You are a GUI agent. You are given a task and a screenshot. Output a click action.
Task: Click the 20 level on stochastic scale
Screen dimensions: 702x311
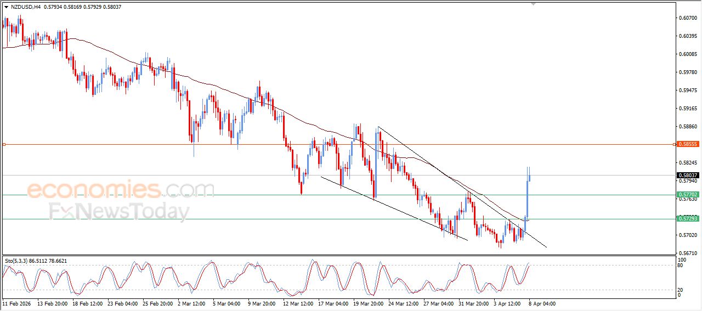[x=681, y=289]
